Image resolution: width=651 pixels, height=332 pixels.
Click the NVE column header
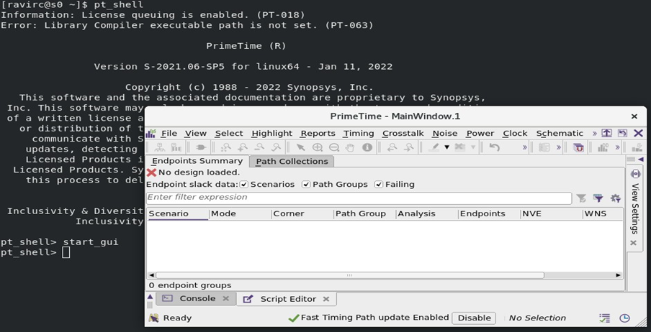tap(552, 214)
